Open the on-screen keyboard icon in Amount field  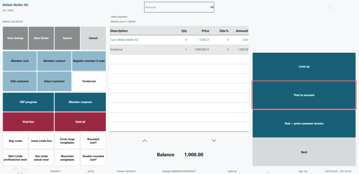click(212, 7)
